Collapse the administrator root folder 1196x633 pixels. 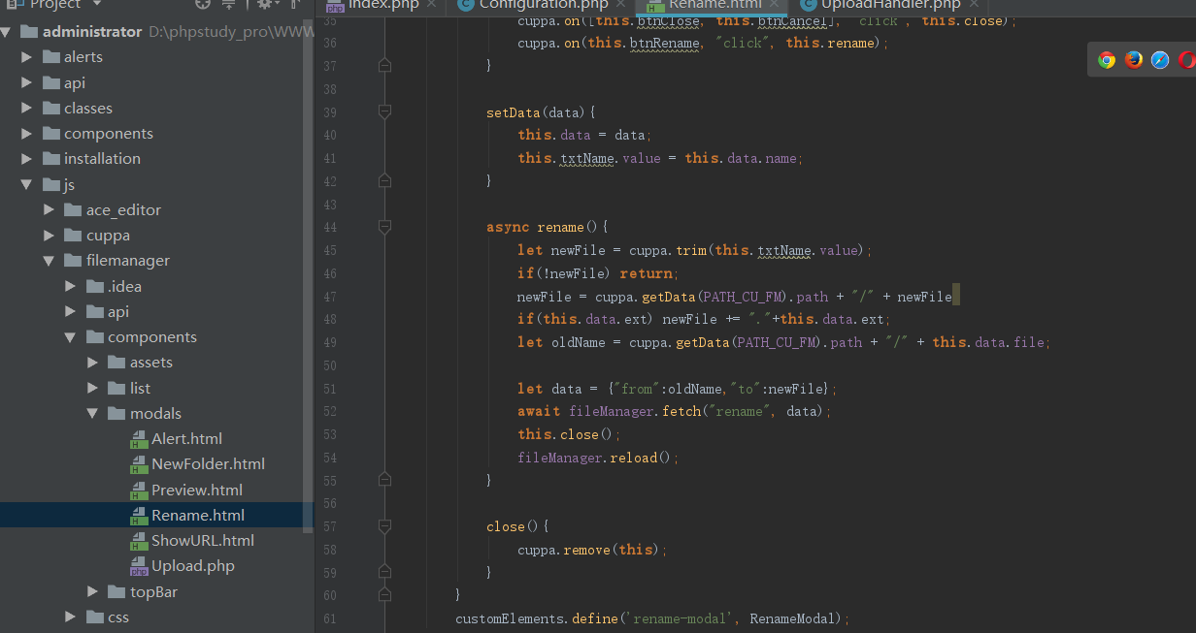[6, 32]
